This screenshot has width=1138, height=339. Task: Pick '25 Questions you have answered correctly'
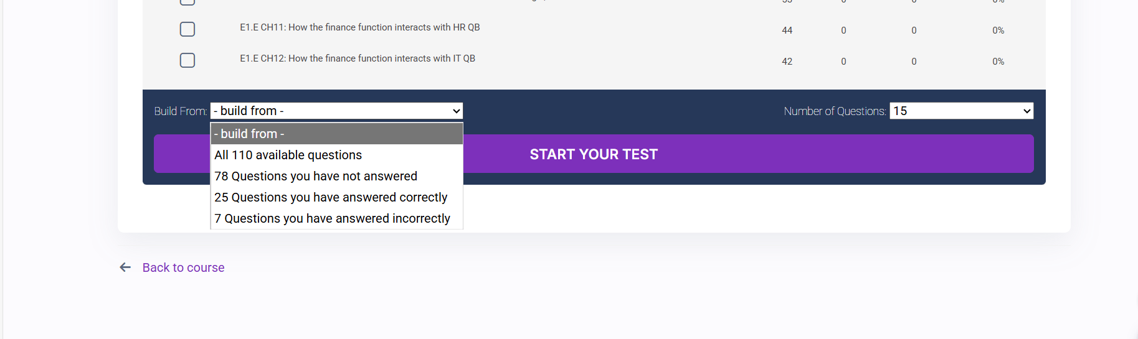331,197
